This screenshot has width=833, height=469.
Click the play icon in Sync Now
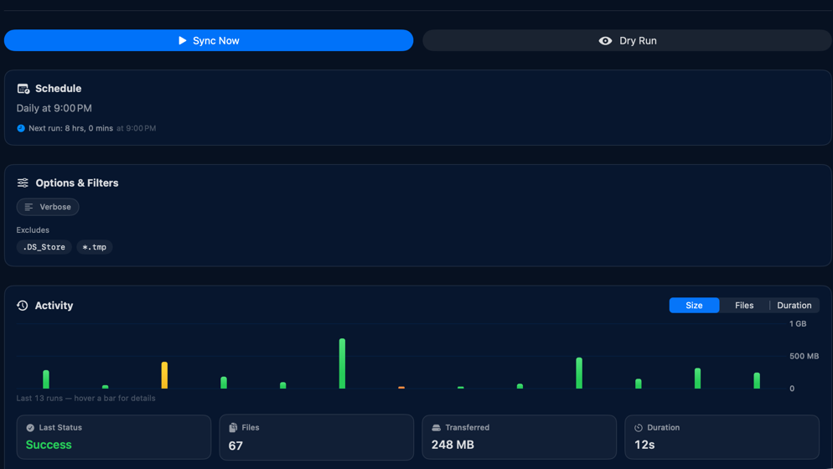(182, 40)
